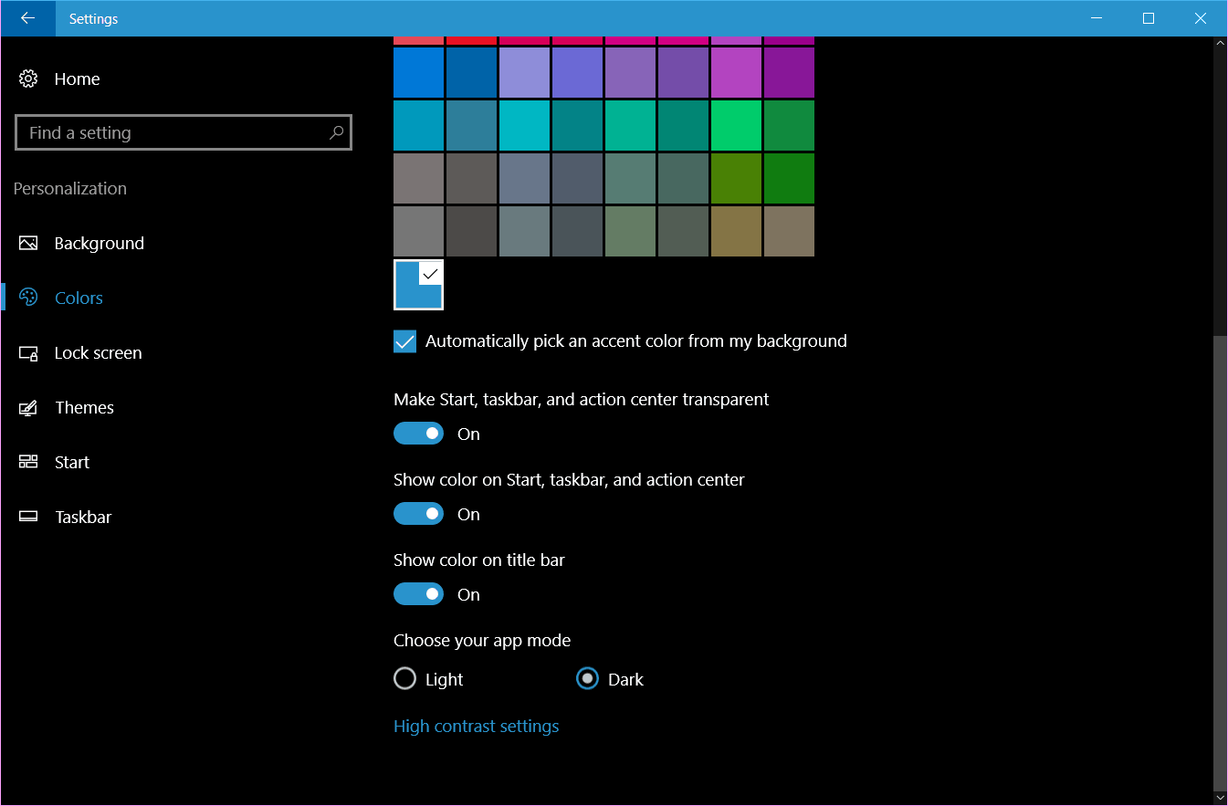The height and width of the screenshot is (806, 1228).
Task: Select the bright green accent color swatch
Action: point(736,125)
